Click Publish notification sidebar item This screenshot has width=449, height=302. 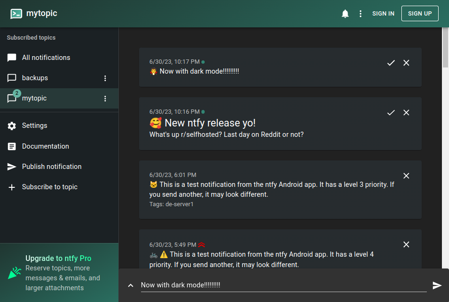click(59, 167)
